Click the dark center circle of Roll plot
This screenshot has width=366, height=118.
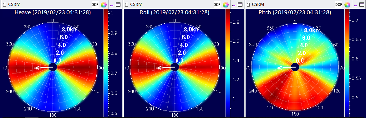click(175, 67)
